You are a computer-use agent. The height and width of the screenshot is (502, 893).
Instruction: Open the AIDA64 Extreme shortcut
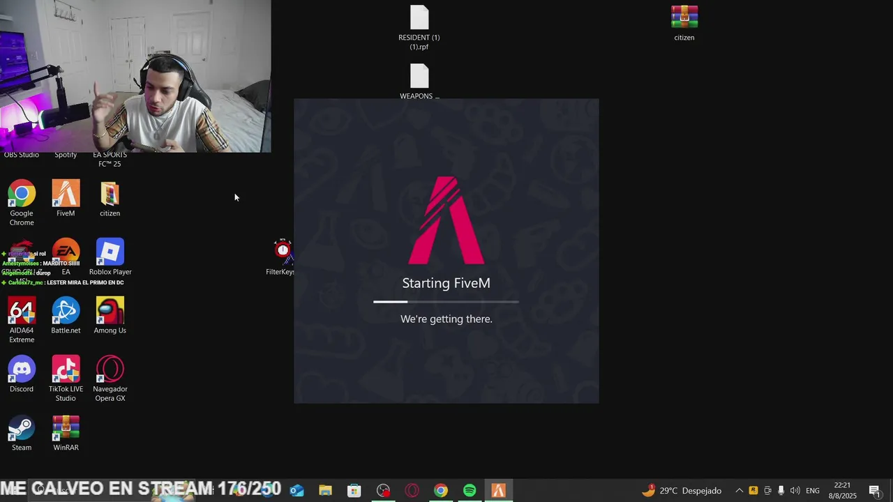[22, 320]
